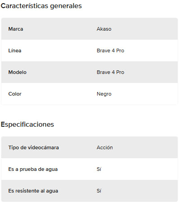The height and width of the screenshot is (202, 179).
Task: Click the Línea row label
Action: coord(15,50)
